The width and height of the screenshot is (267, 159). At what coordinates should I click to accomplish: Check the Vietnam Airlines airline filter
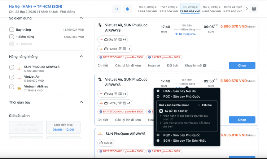12,87
